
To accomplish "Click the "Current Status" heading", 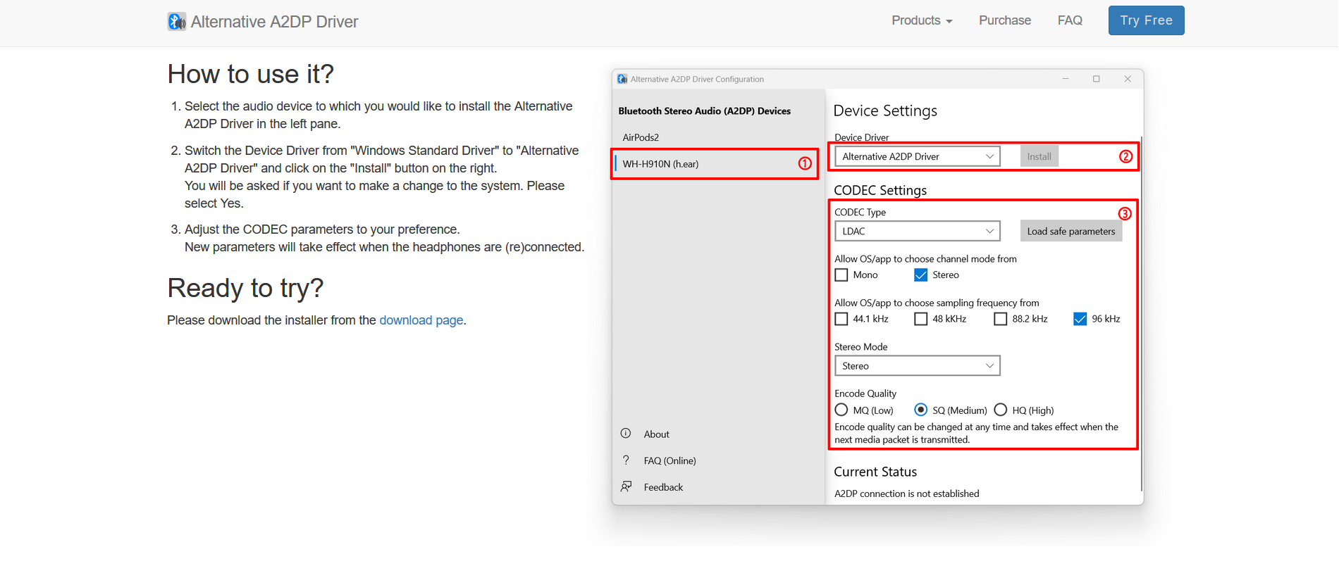I will click(x=875, y=472).
